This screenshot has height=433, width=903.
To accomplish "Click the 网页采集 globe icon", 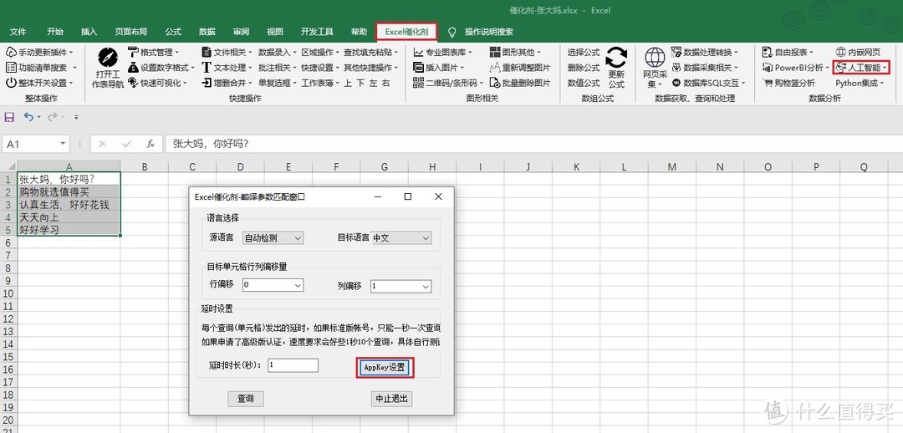I will (x=655, y=58).
